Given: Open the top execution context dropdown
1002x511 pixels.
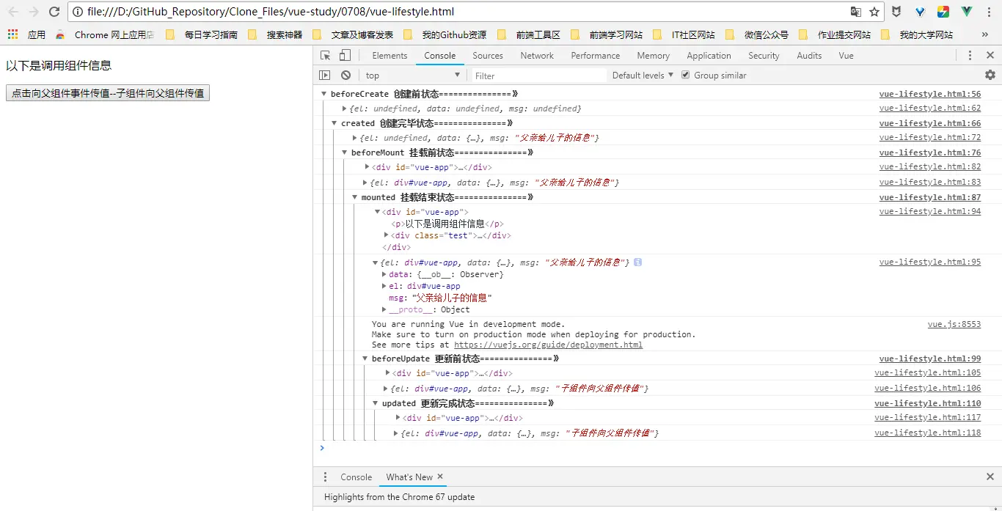Looking at the screenshot, I should point(412,75).
